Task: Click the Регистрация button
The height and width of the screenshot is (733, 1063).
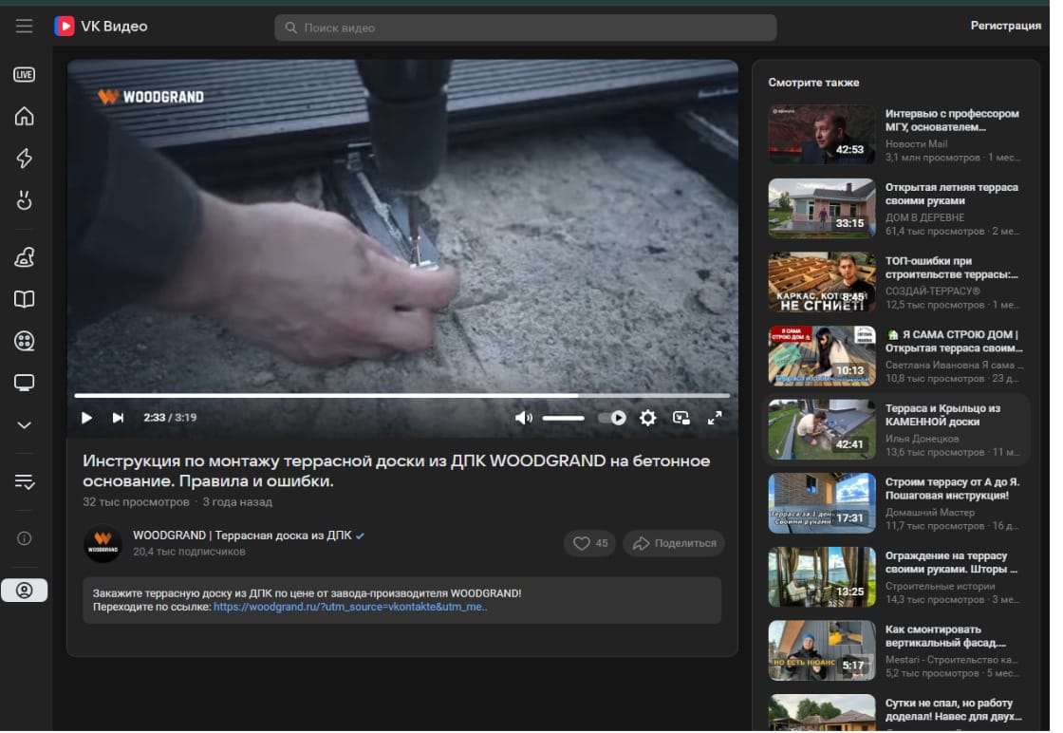Action: coord(1005,27)
